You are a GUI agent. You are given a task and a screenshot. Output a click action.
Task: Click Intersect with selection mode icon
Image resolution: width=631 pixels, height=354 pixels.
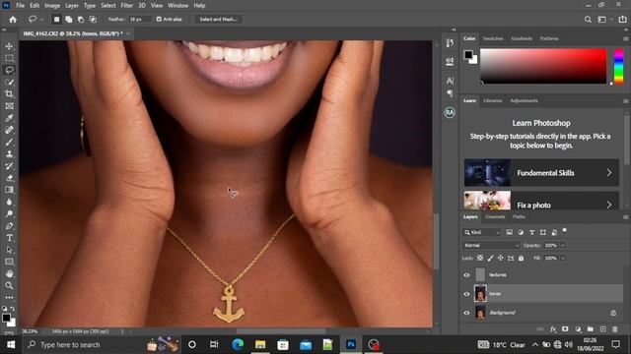coord(93,20)
